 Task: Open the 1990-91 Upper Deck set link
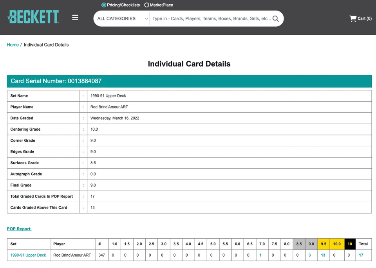click(x=28, y=255)
